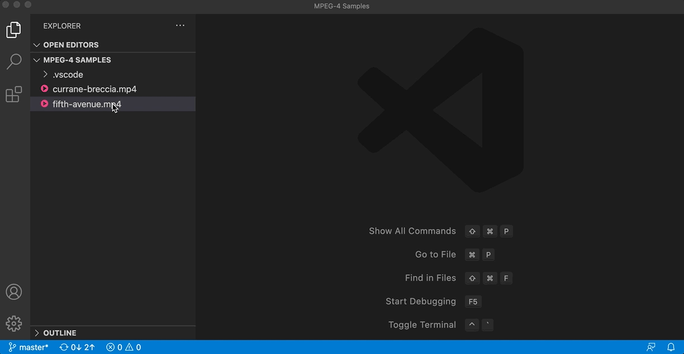Expand the .vscode folder chevron

coord(45,74)
